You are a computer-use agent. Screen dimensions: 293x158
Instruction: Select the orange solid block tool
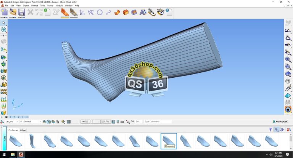126,13
